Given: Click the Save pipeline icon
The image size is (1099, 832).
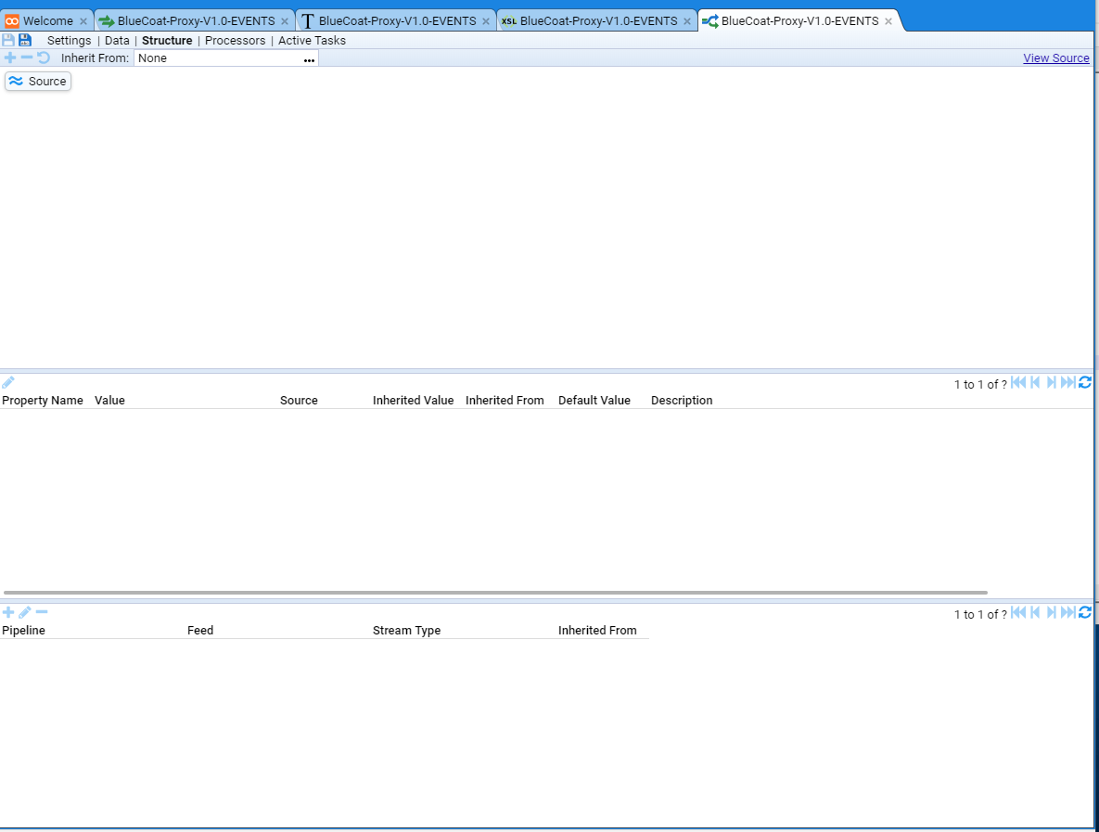Looking at the screenshot, I should 8,41.
